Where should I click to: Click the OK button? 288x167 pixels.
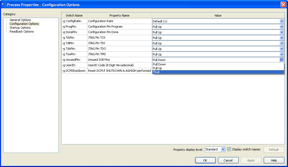point(205,160)
